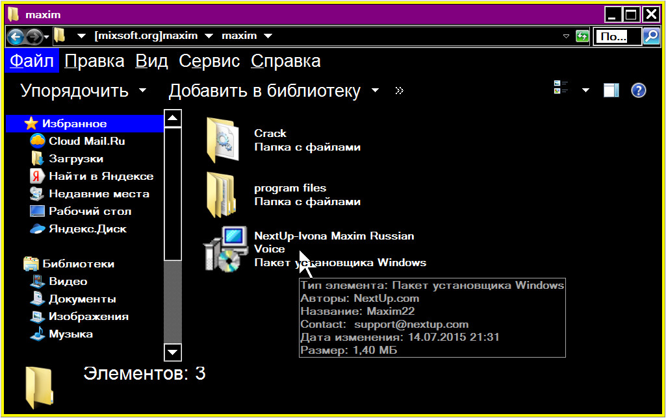Open help with the question mark icon

coord(639,90)
